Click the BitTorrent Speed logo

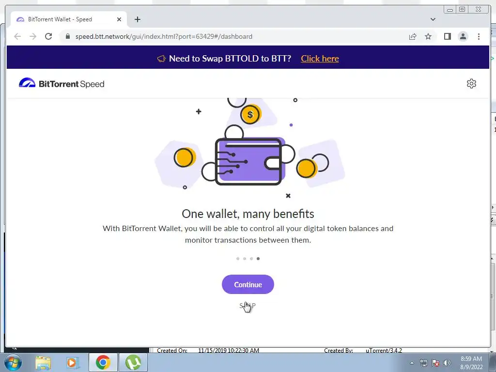point(62,83)
